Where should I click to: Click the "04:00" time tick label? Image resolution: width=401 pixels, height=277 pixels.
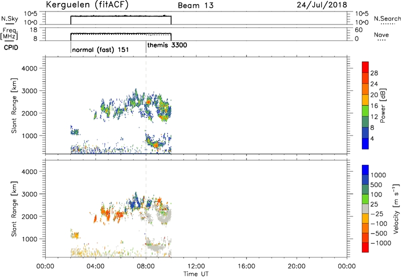click(95, 266)
